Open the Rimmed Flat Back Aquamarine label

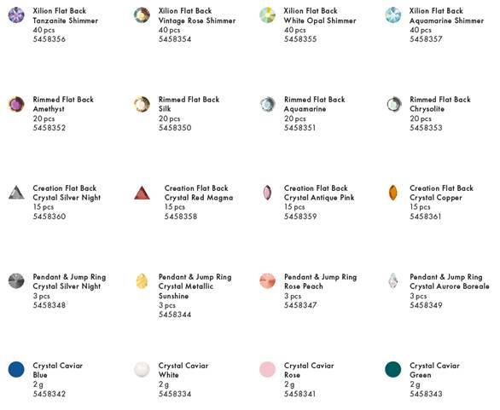coord(314,104)
